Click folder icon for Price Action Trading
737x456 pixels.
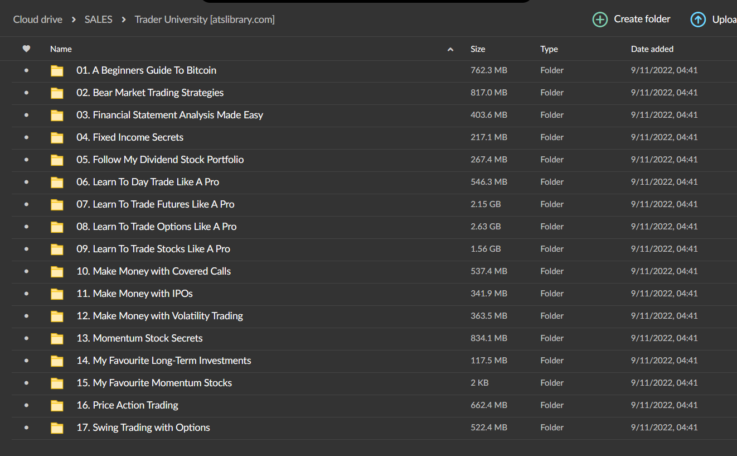[x=57, y=406]
